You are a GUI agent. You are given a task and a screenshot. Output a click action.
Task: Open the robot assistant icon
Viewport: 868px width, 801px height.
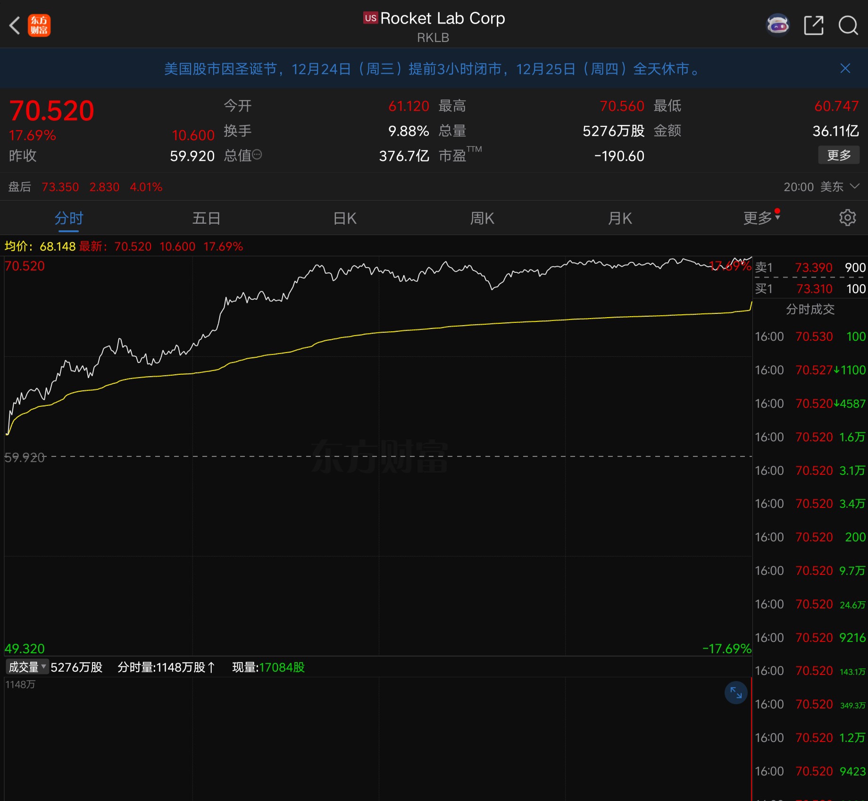tap(777, 25)
